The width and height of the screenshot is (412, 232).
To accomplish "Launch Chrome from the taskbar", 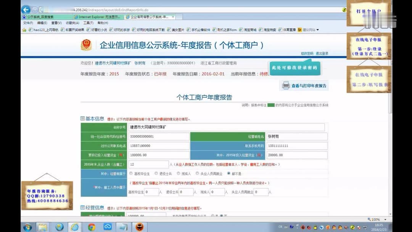I will tap(91, 226).
